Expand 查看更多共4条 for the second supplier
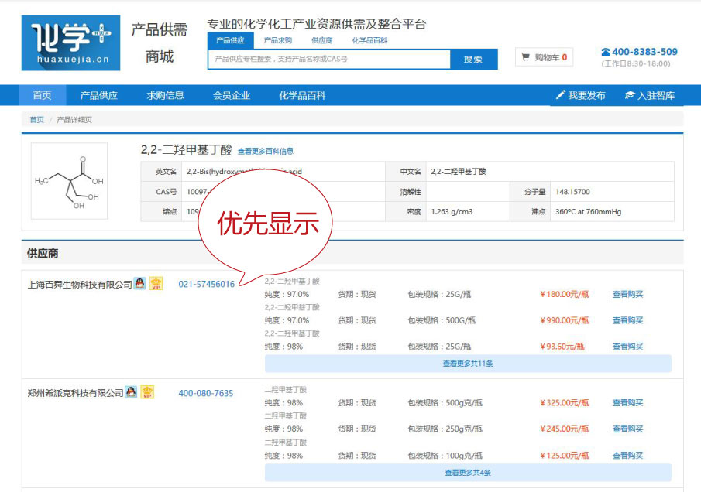701x492 pixels. pos(468,472)
